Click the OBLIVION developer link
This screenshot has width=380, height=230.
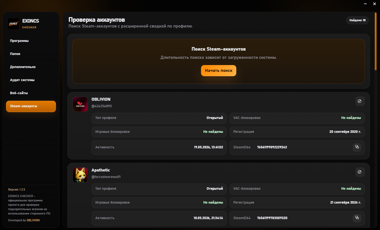(33, 220)
